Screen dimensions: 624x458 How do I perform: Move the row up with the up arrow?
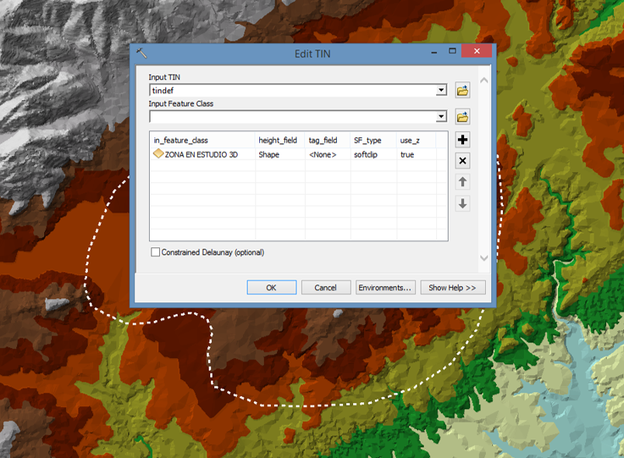463,182
